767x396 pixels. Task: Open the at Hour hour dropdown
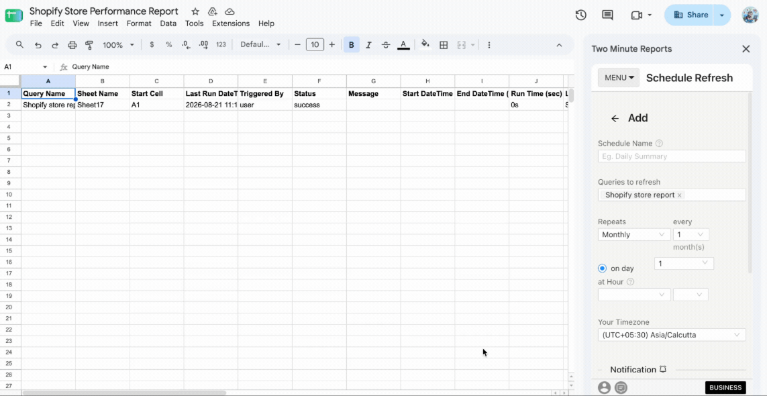634,295
